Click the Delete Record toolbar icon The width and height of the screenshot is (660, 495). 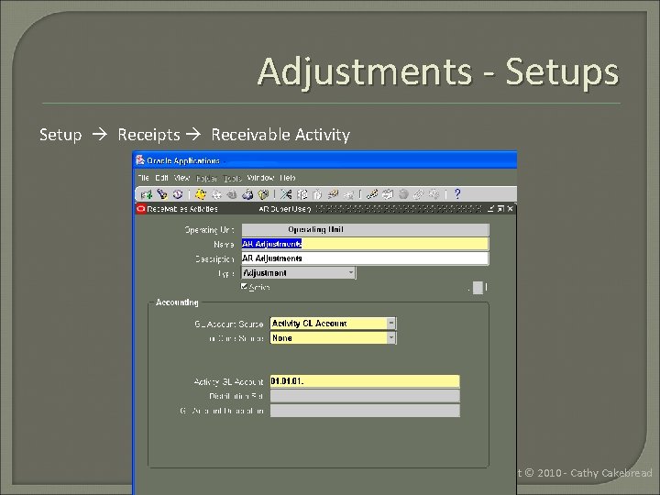point(348,194)
